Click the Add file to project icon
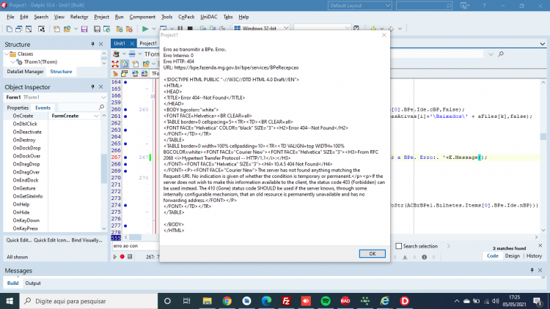Screen dimensions: 550x309 (120, 29)
